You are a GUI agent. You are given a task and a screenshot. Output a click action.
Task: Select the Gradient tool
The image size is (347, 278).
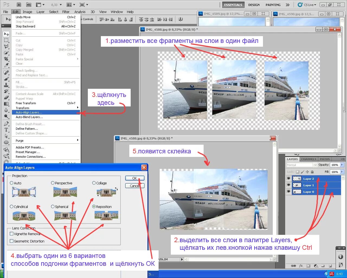6,104
